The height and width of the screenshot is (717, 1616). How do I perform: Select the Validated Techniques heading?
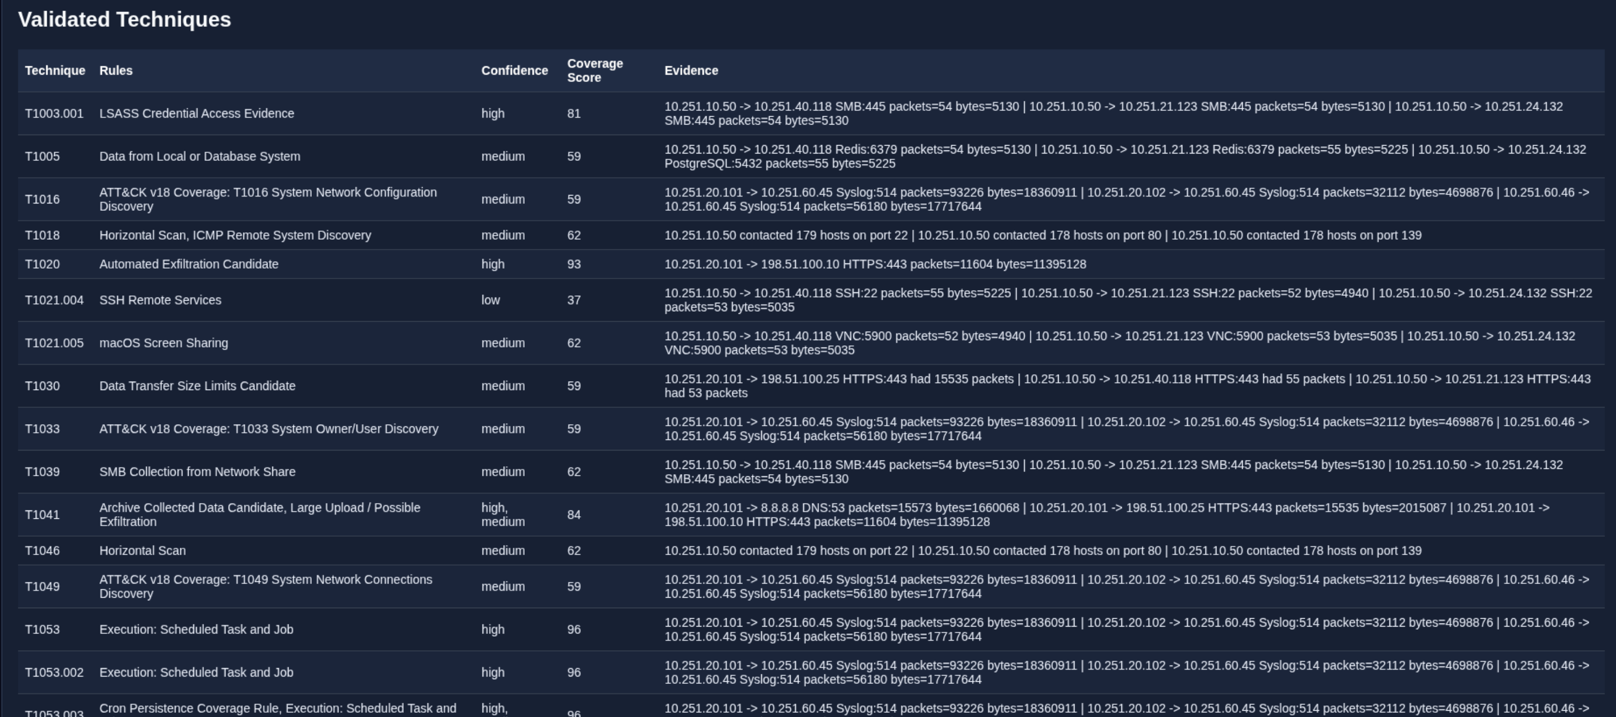[125, 19]
